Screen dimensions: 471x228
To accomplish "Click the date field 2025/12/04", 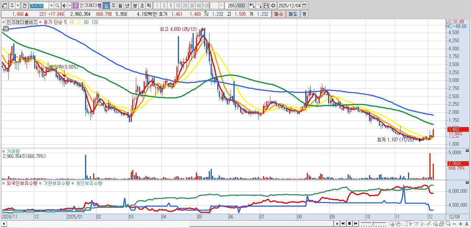I will pyautogui.click(x=289, y=6).
